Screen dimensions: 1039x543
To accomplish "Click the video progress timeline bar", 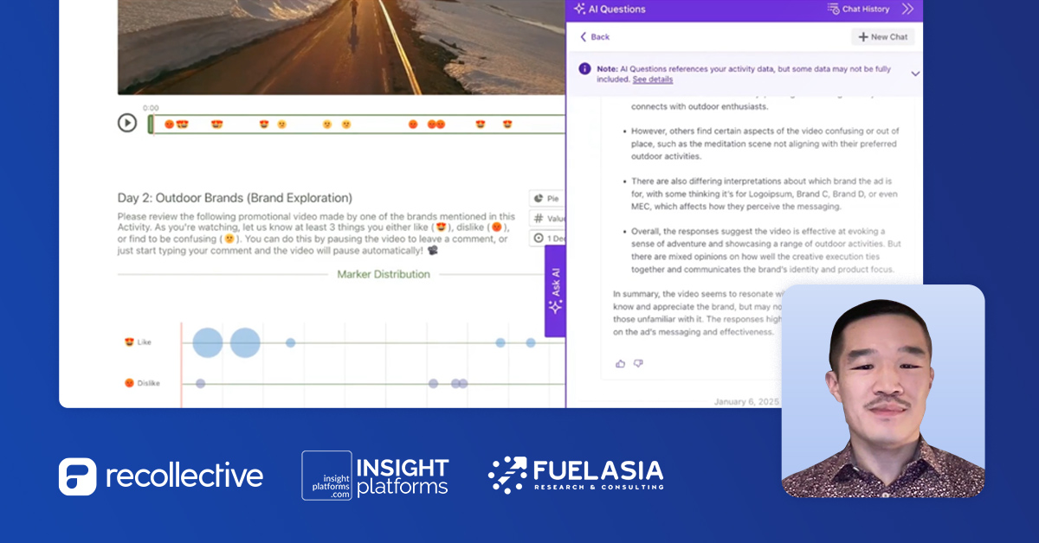I will [x=346, y=123].
